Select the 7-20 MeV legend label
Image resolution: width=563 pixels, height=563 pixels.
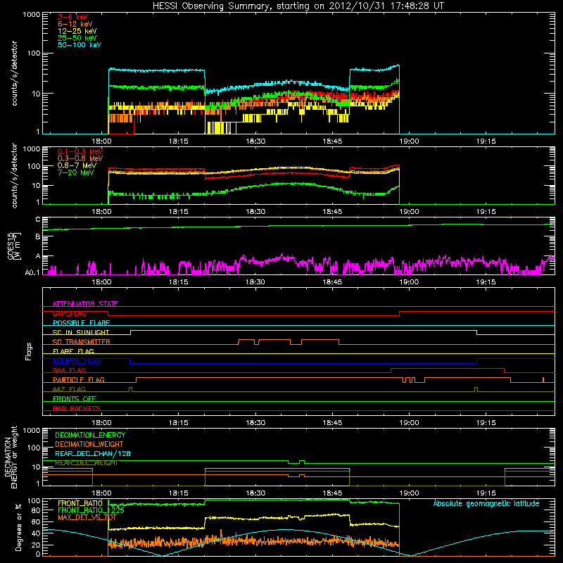tap(76, 172)
